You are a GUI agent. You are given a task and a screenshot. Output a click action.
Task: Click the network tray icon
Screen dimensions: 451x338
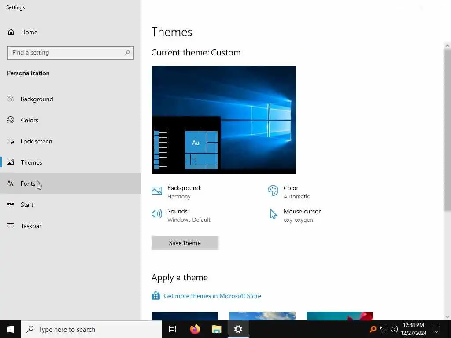point(384,329)
